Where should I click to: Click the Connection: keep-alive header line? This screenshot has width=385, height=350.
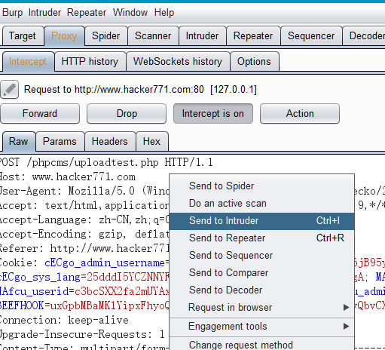tap(64, 321)
